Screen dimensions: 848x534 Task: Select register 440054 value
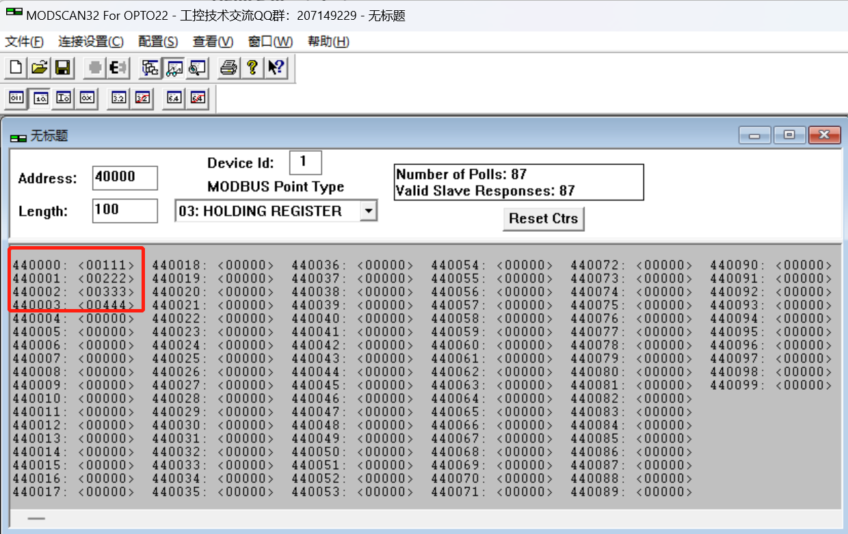525,265
